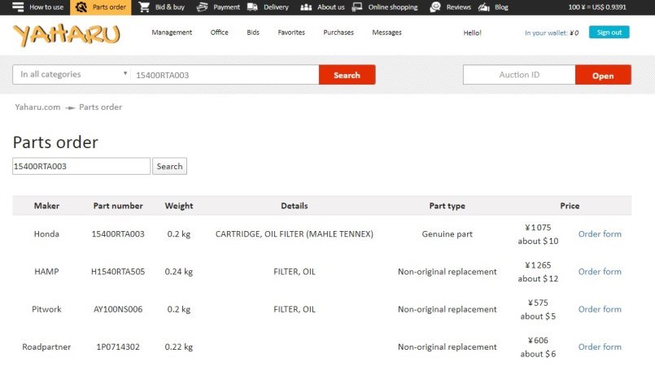Click the About us people icon

pyautogui.click(x=306, y=7)
